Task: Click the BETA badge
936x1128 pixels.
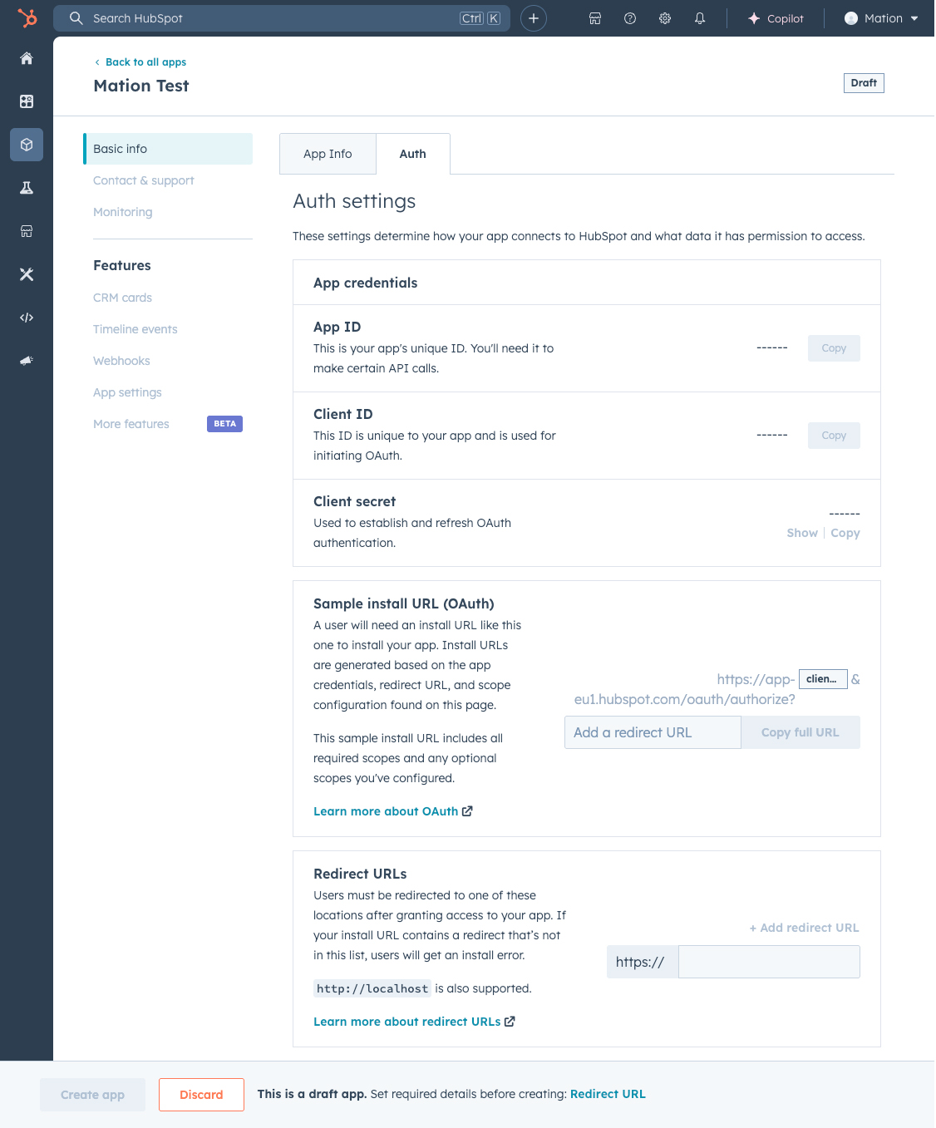Action: point(224,424)
